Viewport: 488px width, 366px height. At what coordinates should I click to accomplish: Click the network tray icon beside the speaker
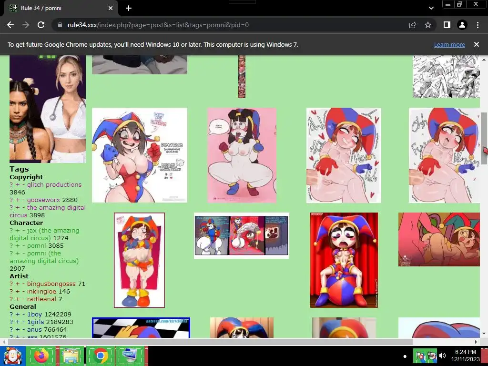tap(431, 356)
